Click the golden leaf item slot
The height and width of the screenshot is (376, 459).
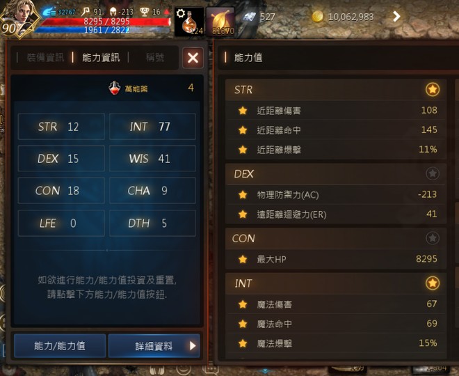pyautogui.click(x=220, y=22)
